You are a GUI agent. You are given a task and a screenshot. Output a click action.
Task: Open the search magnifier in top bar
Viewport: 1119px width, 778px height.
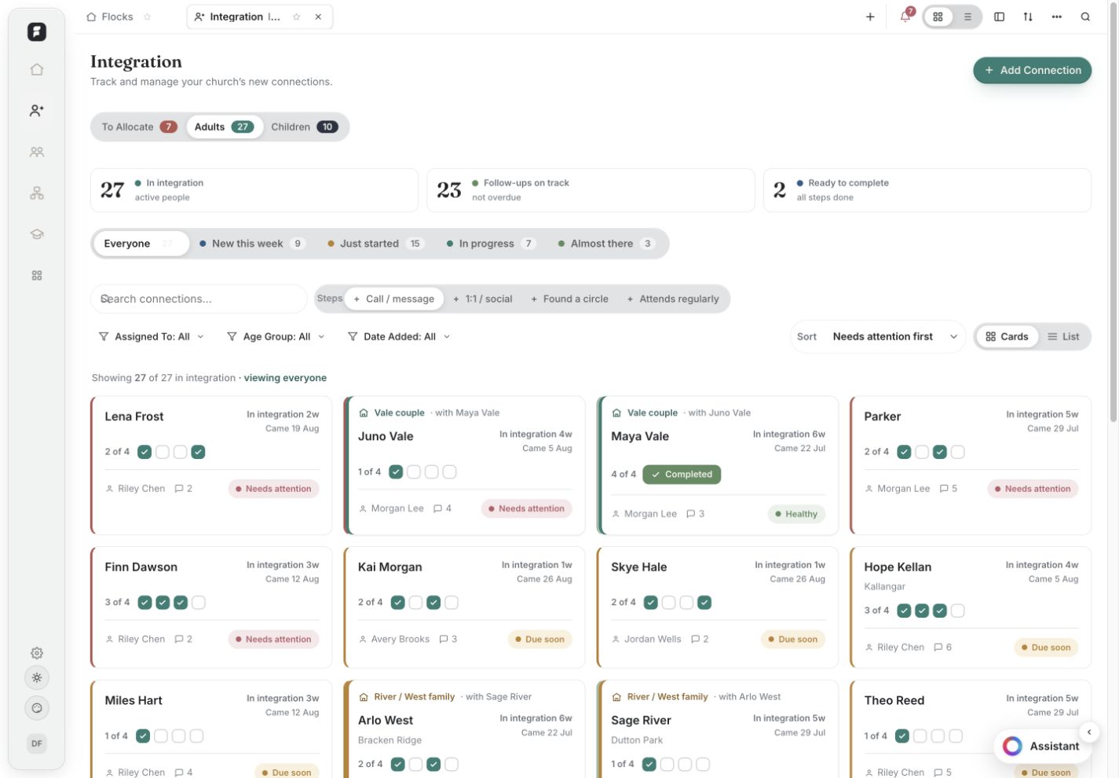tap(1085, 17)
